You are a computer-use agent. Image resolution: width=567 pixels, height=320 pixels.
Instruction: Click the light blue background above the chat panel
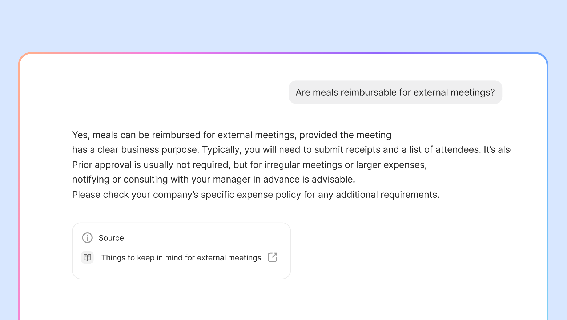click(x=283, y=25)
